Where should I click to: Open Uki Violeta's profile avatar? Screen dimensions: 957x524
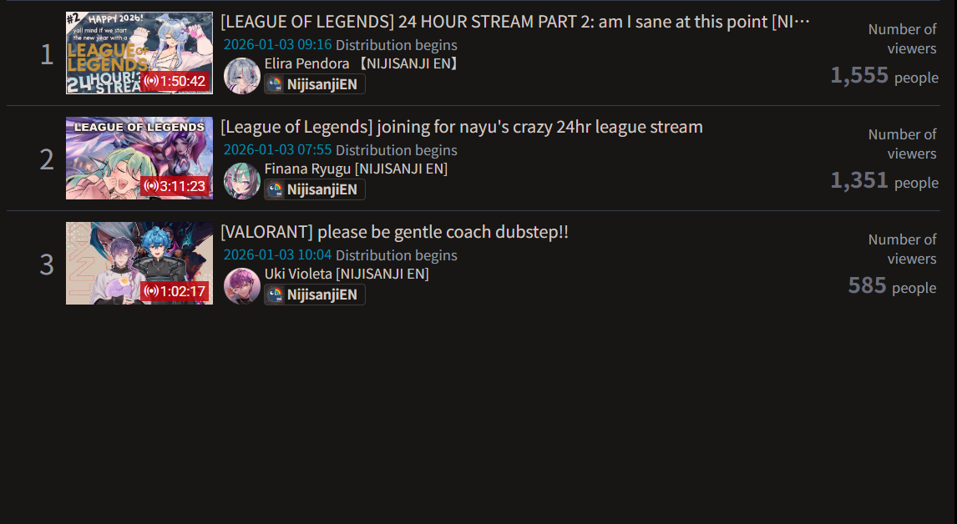click(241, 285)
